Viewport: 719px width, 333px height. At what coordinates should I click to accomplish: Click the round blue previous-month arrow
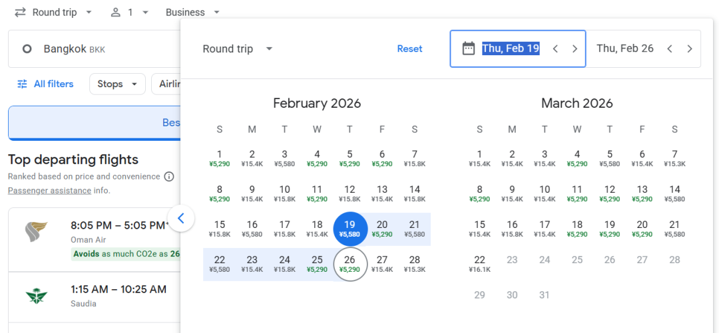[181, 219]
